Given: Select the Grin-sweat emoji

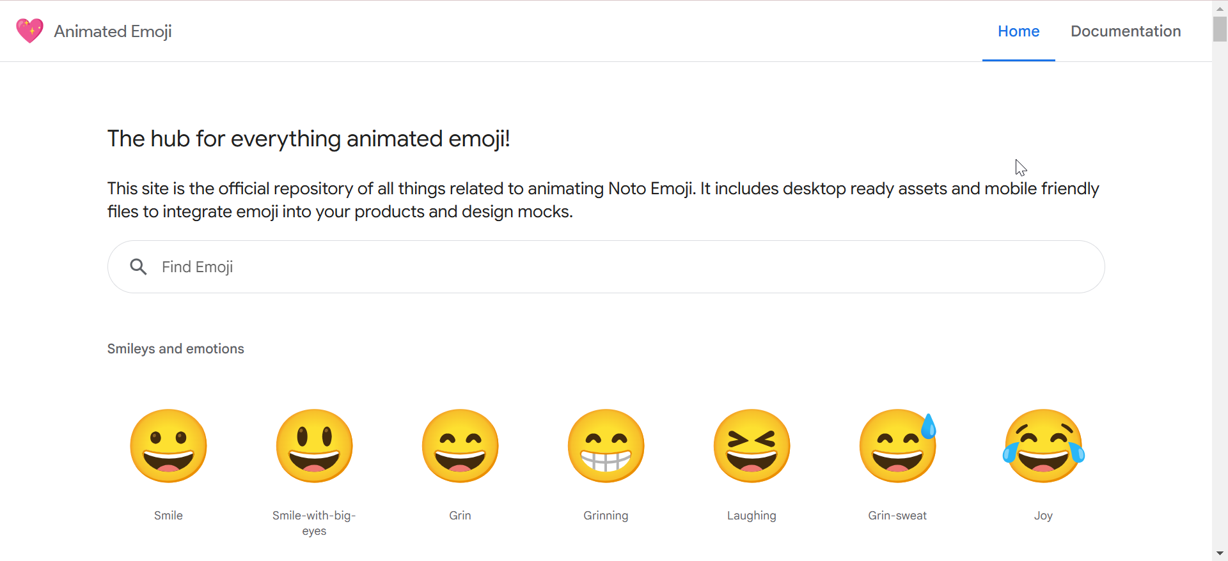Looking at the screenshot, I should [897, 446].
